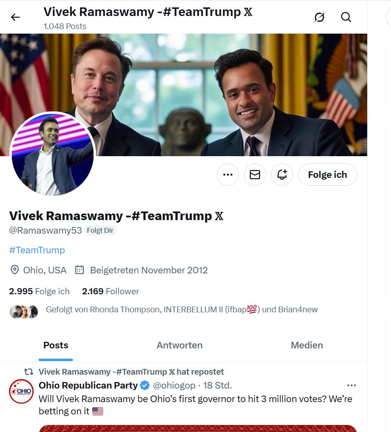
Task: Open the Medien tab
Action: [307, 345]
